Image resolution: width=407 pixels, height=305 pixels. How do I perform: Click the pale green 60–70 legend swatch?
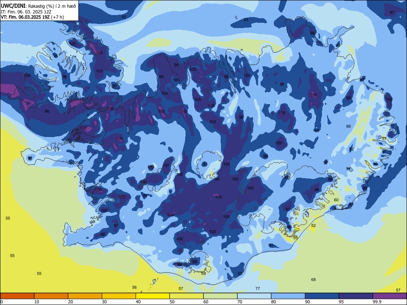[x=220, y=296]
